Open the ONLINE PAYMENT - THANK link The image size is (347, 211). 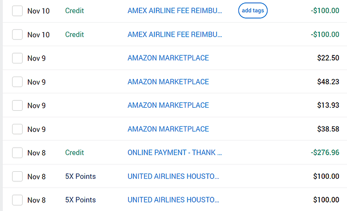(175, 153)
